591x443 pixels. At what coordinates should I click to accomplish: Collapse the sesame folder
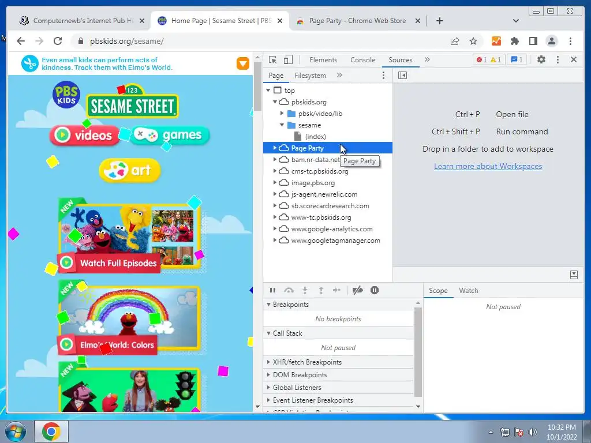click(x=282, y=125)
